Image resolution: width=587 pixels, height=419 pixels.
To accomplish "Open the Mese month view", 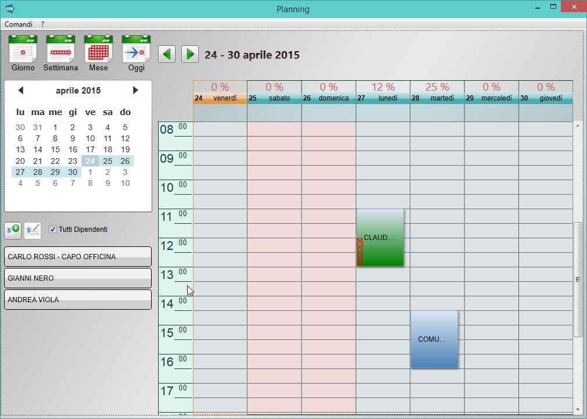I will pyautogui.click(x=98, y=53).
